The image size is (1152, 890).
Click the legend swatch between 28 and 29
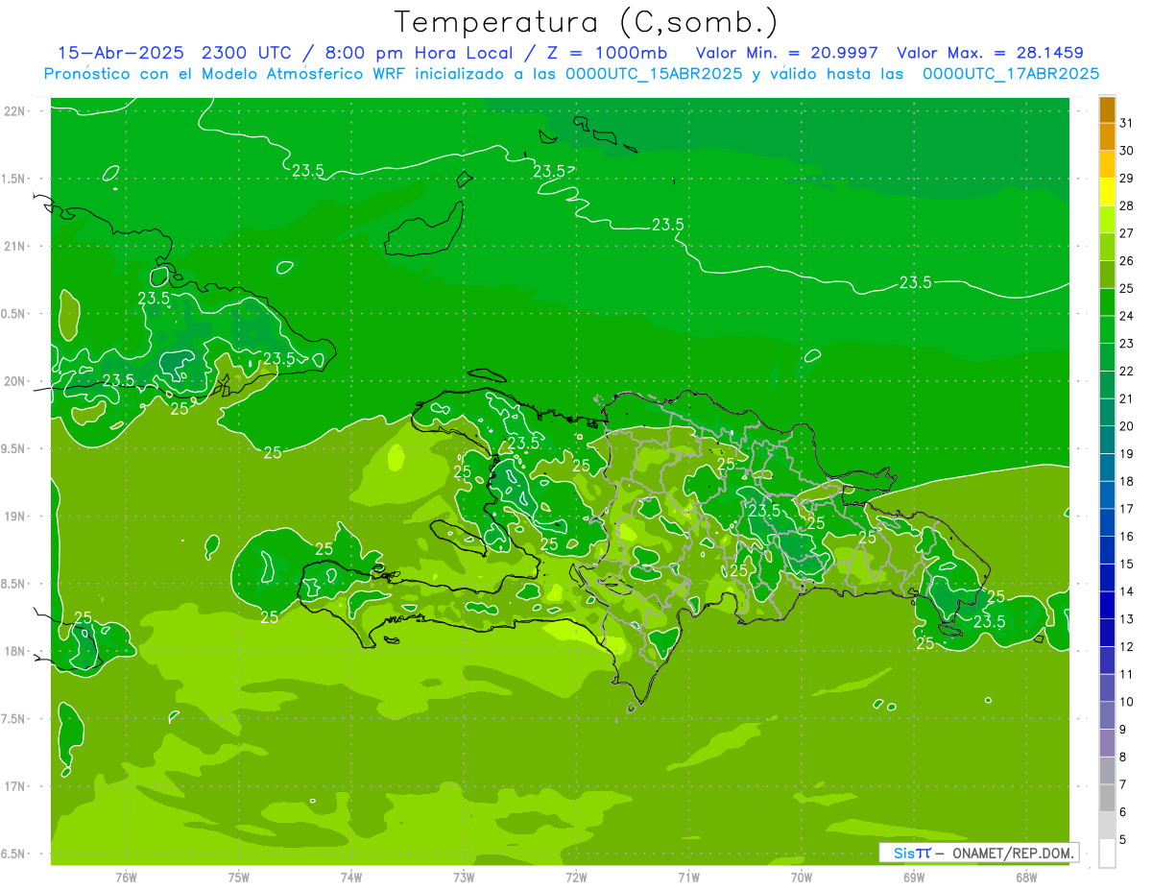pos(1107,192)
